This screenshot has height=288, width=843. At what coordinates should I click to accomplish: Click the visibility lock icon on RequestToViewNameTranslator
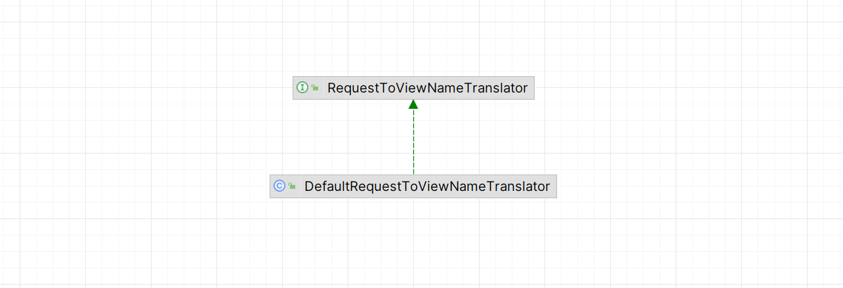315,87
